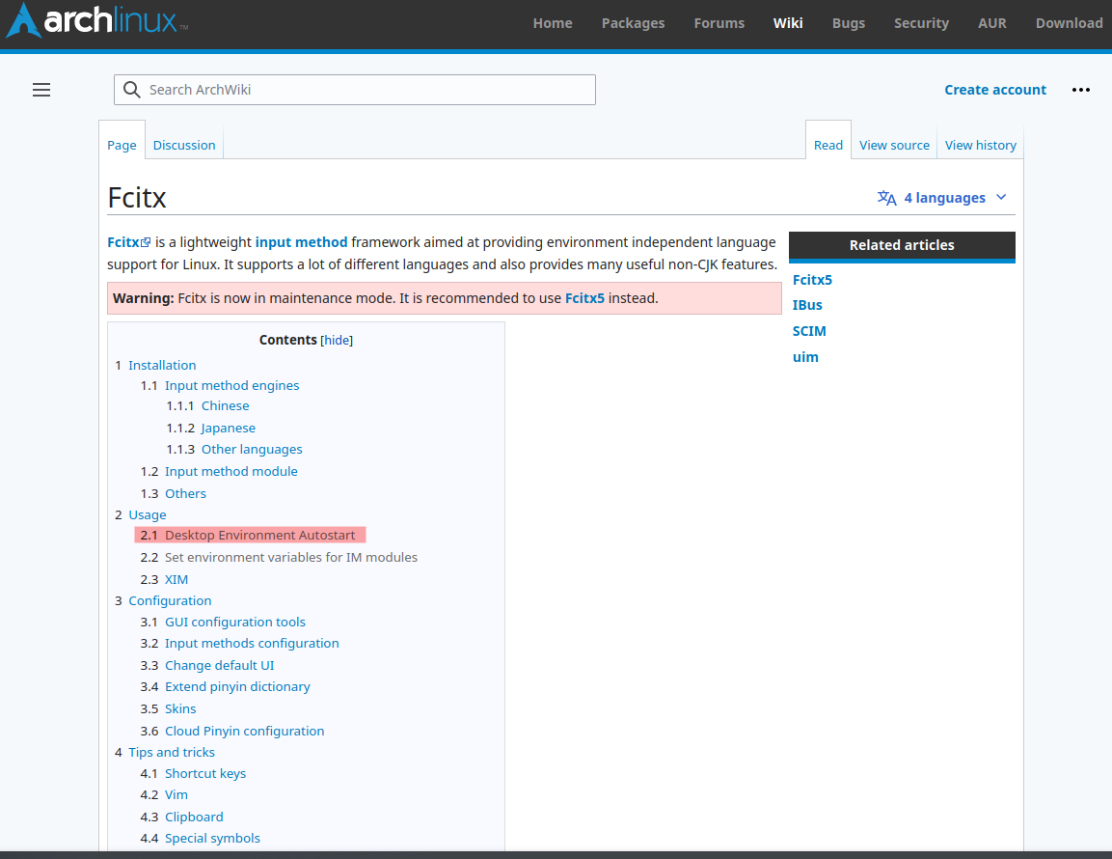The height and width of the screenshot is (859, 1112).
Task: Open the View history tab
Action: pyautogui.click(x=980, y=145)
